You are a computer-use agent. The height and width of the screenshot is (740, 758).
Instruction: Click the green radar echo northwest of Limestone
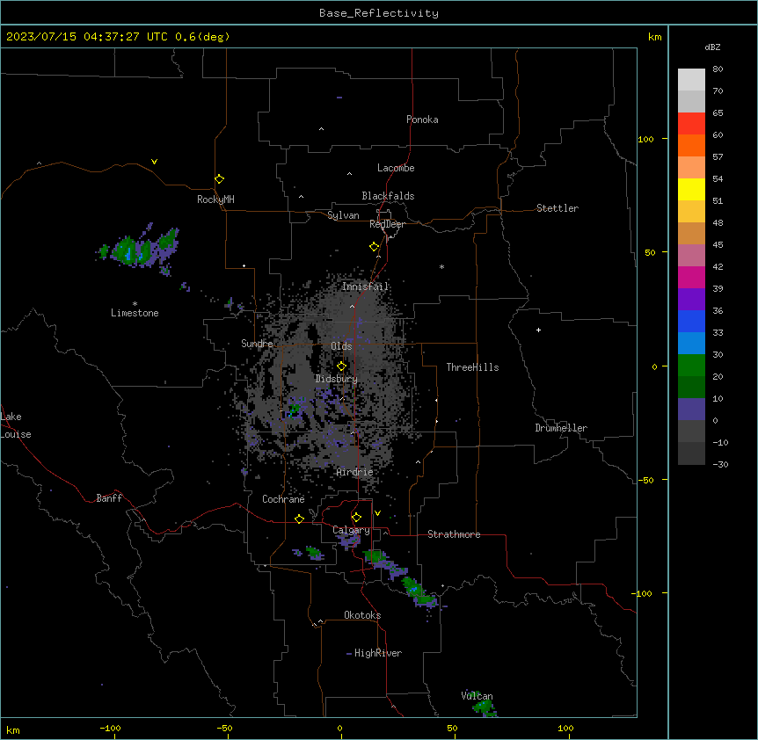(139, 249)
